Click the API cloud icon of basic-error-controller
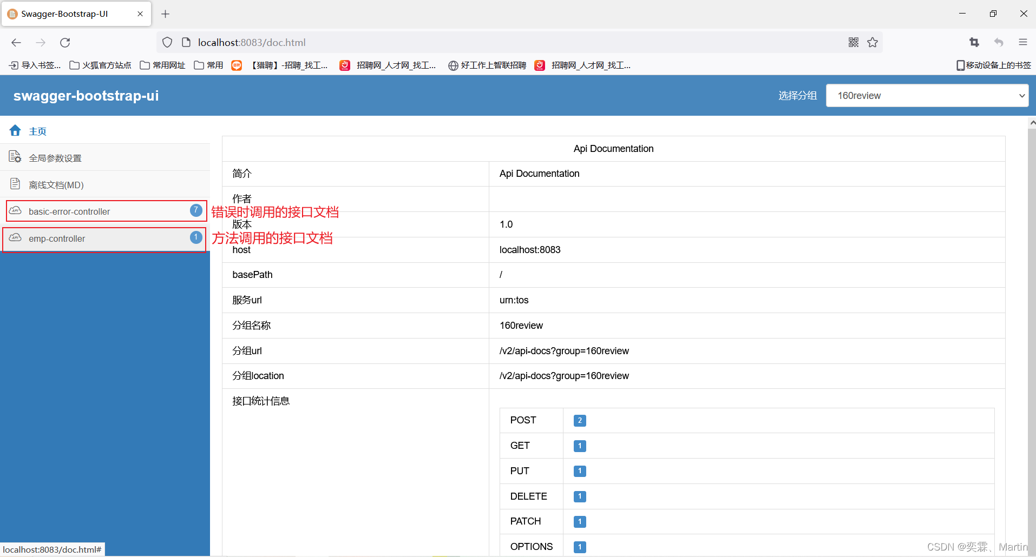 click(15, 210)
